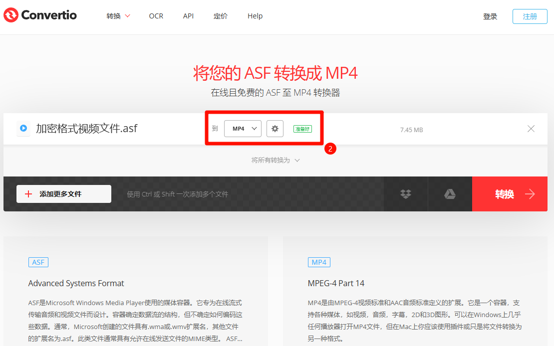
Task: Click the 添加更多文件 button
Action: [64, 194]
